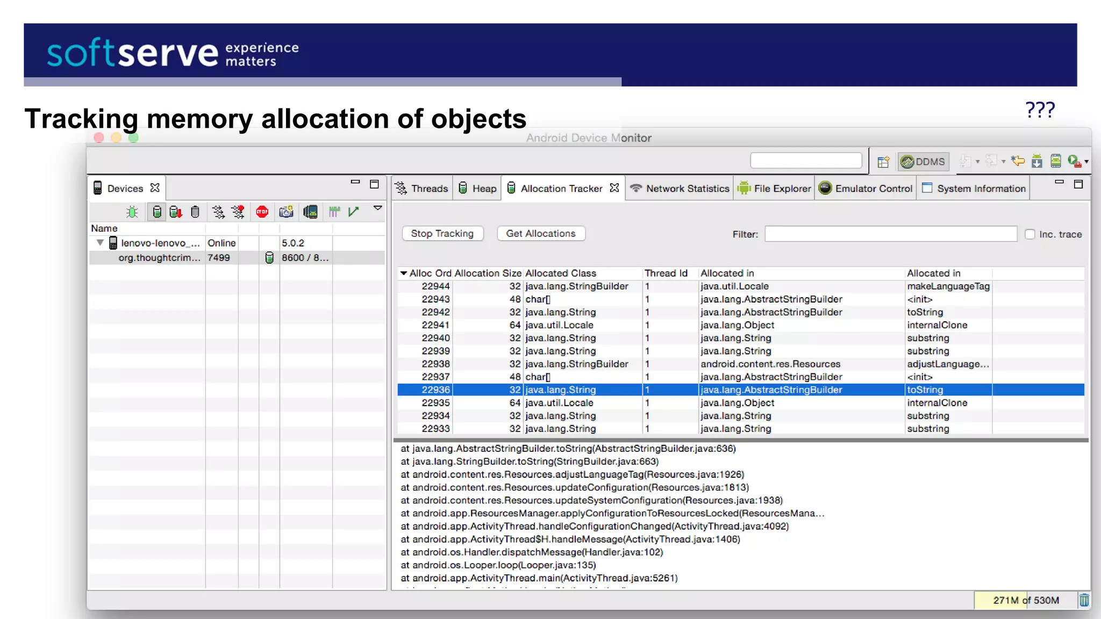Select highlighted allocation row 22936
The height and width of the screenshot is (619, 1101).
[x=741, y=390]
